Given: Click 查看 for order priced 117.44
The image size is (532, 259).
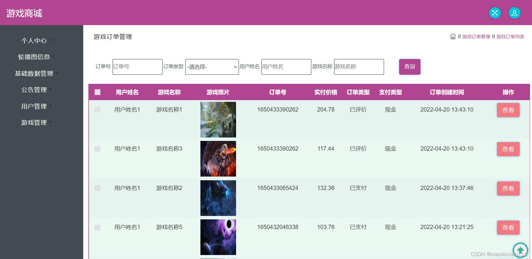Looking at the screenshot, I should (x=508, y=149).
